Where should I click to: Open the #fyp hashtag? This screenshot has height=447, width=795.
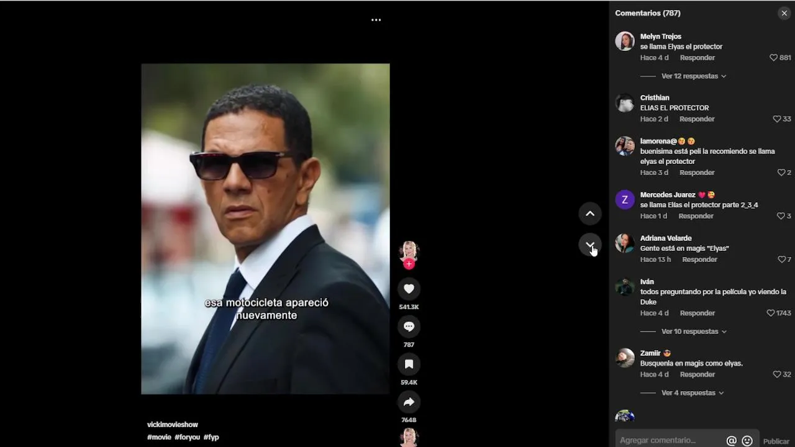click(211, 437)
